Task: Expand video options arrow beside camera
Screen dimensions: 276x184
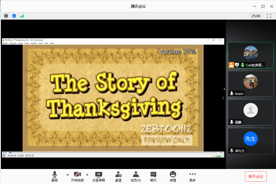Action: [87, 174]
